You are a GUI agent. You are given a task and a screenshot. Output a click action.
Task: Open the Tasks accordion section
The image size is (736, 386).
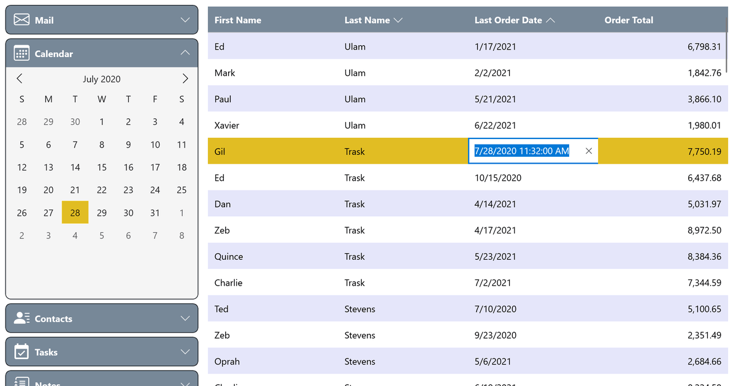tap(102, 352)
